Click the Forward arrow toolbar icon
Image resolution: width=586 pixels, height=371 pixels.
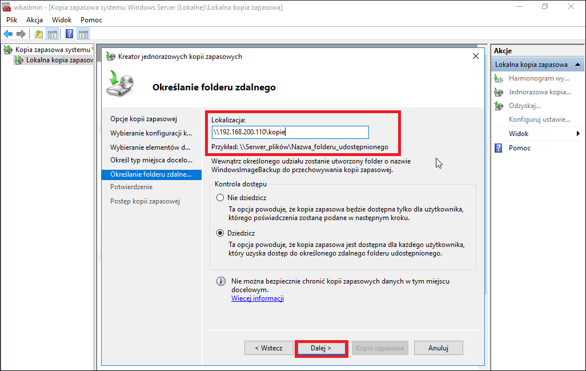21,34
